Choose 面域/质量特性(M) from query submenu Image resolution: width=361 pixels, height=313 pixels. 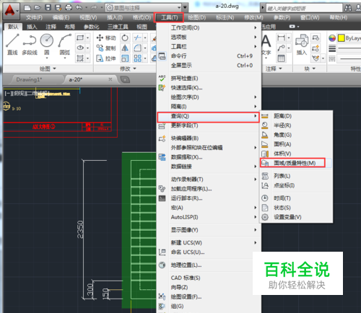pos(297,163)
